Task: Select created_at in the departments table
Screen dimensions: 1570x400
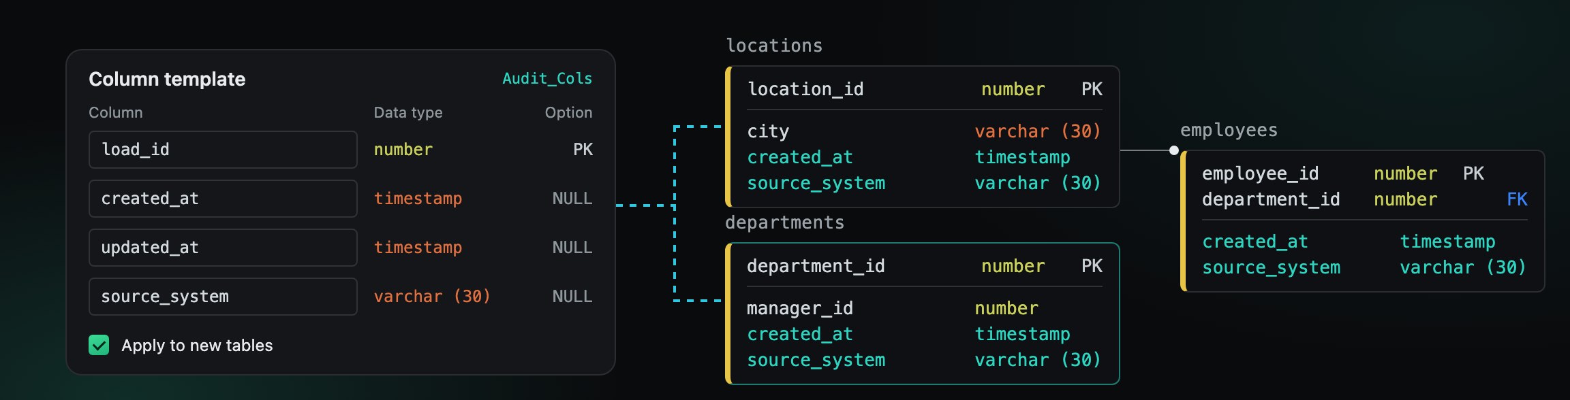Action: coord(800,334)
